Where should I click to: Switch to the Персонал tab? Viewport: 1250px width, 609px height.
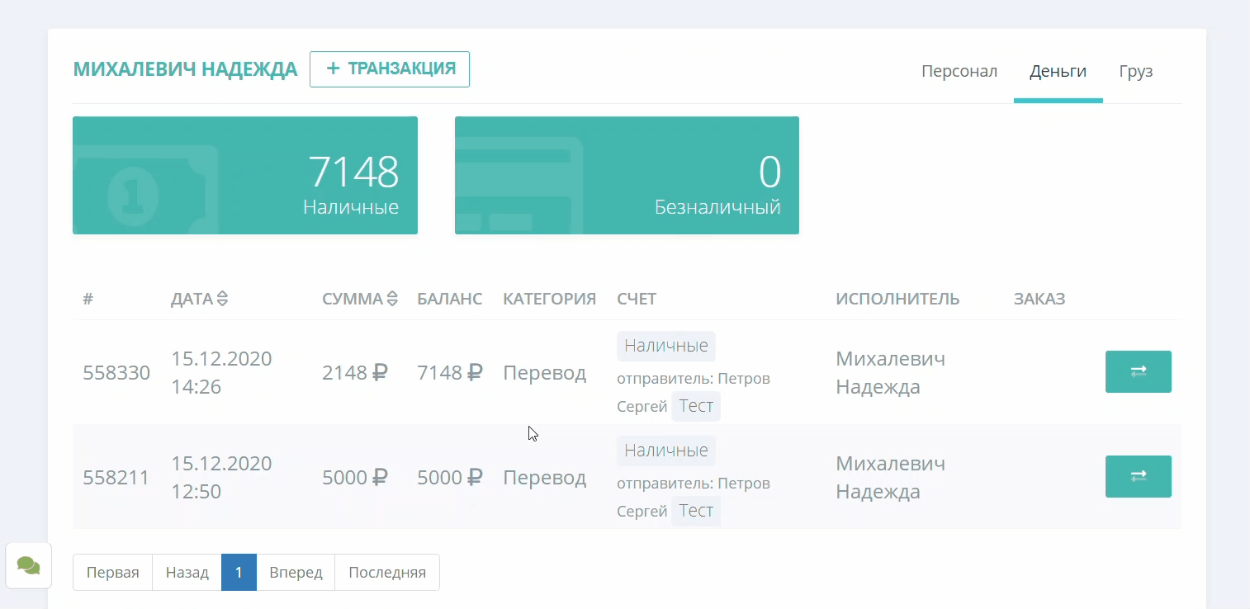coord(959,71)
